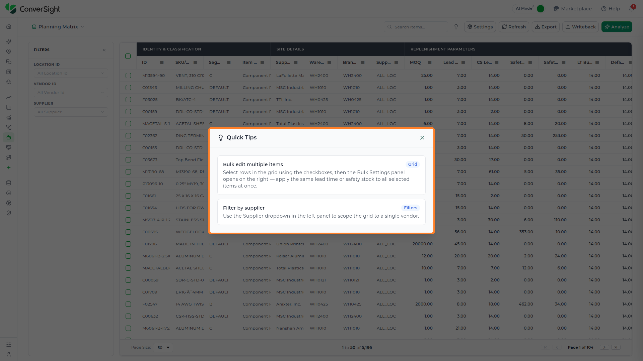The image size is (643, 361).
Task: Click the Writeback button
Action: 580,27
